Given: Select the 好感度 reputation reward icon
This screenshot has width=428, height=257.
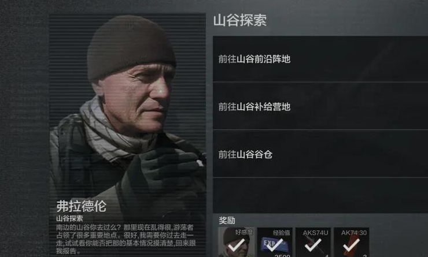Looking at the screenshot, I should click(237, 243).
